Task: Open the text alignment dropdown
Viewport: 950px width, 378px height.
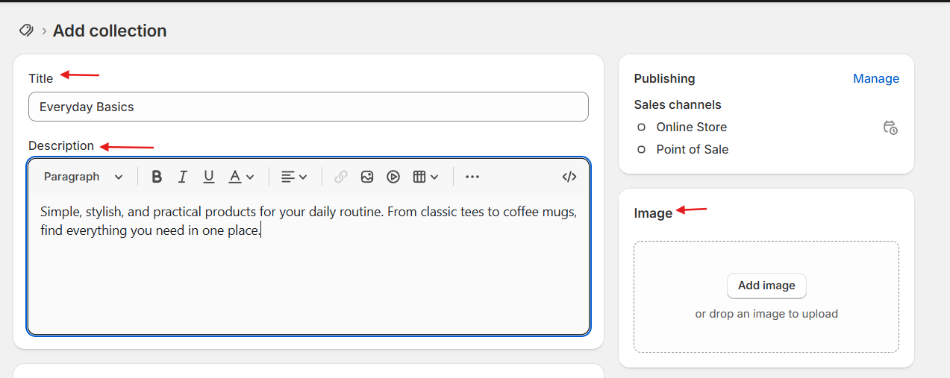Action: (x=294, y=177)
